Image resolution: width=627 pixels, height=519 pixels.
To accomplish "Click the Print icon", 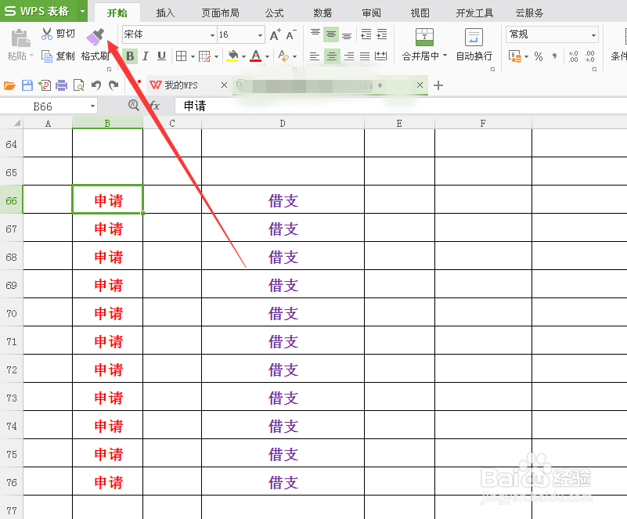I will (62, 85).
